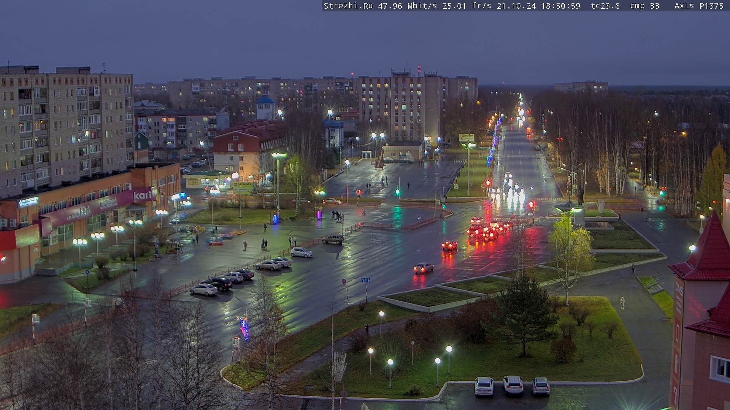Click the "tc23.6" temperature readout

[x=605, y=6]
